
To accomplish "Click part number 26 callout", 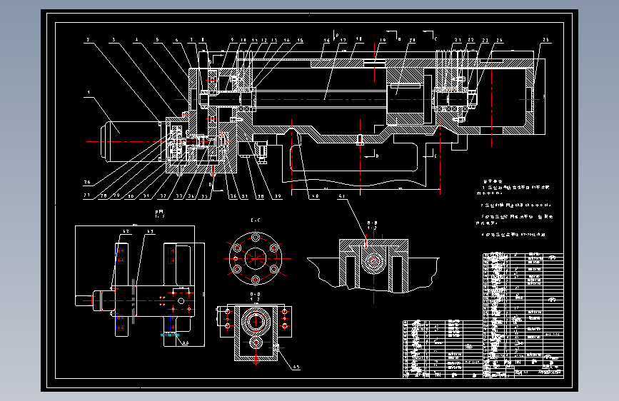I will tap(87, 183).
